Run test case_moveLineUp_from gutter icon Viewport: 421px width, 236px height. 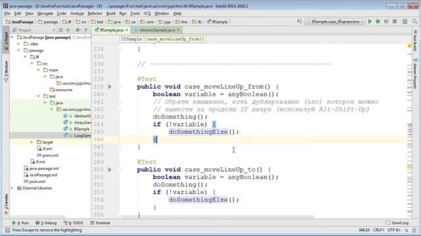(x=110, y=87)
